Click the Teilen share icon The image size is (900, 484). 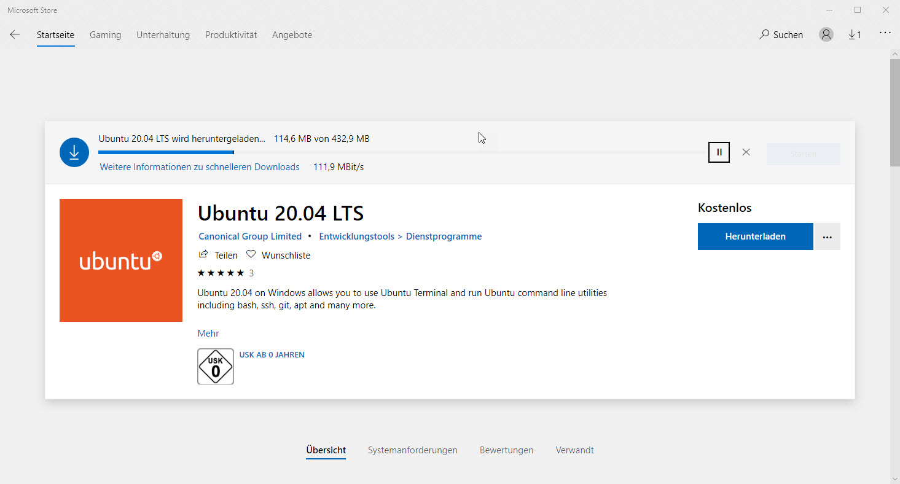(x=203, y=254)
